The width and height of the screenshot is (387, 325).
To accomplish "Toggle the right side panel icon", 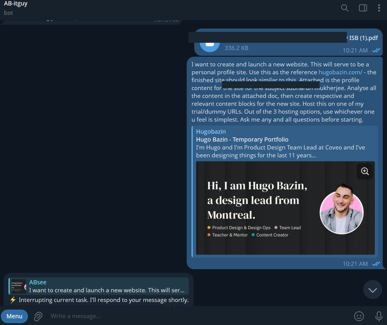I will coord(363,8).
